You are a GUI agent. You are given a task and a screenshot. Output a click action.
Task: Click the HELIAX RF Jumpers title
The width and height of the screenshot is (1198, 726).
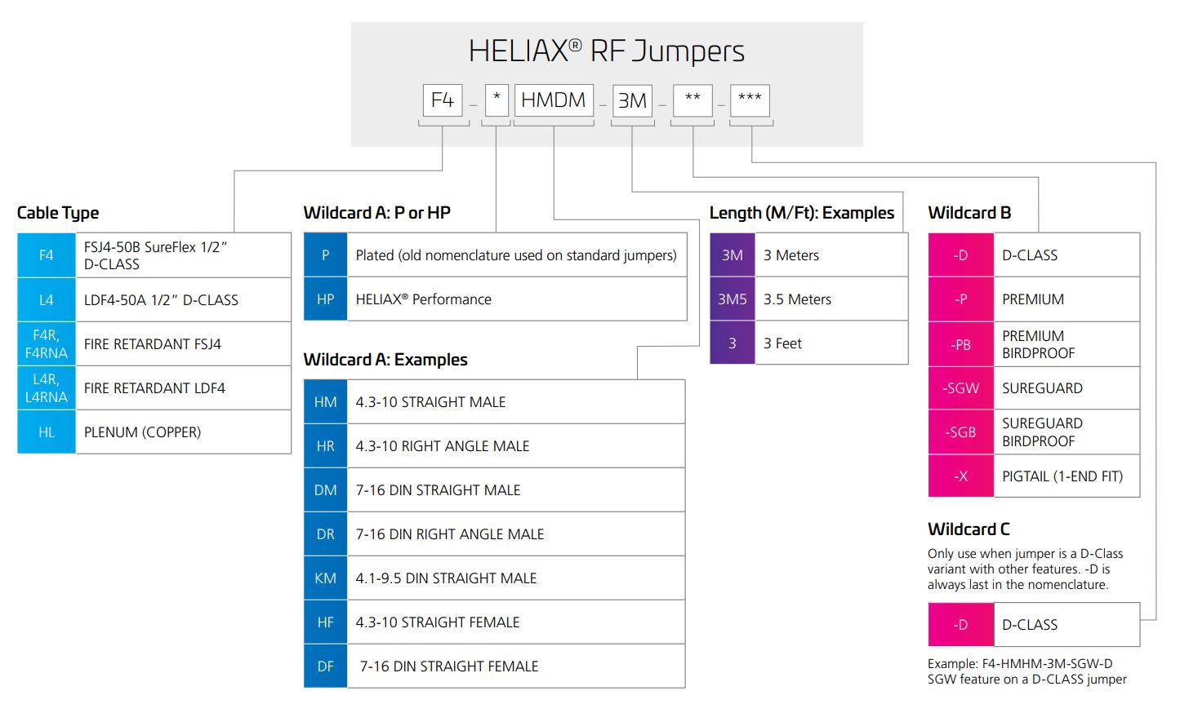point(607,51)
